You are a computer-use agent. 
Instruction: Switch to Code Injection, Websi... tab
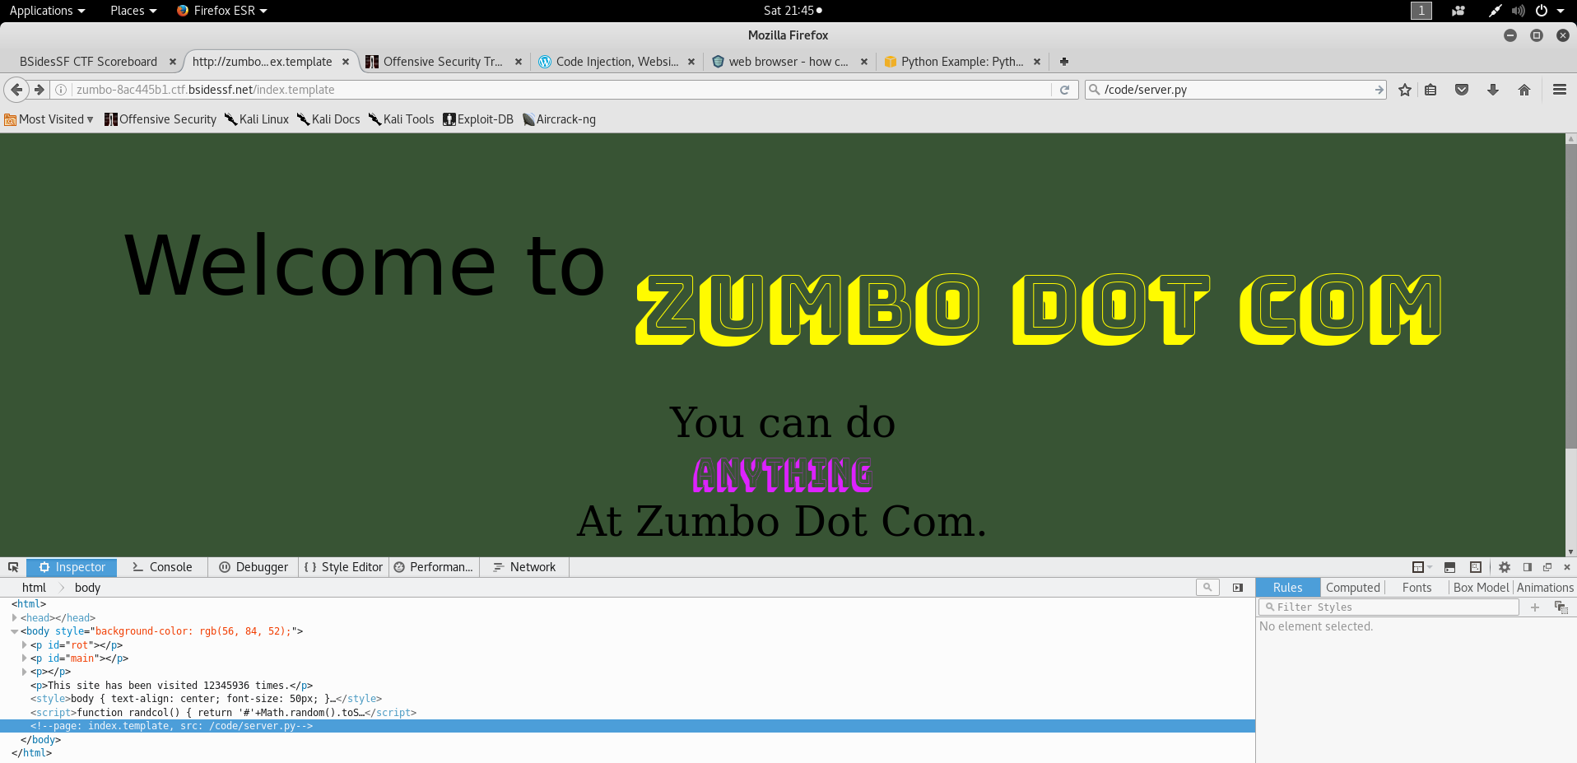[616, 62]
